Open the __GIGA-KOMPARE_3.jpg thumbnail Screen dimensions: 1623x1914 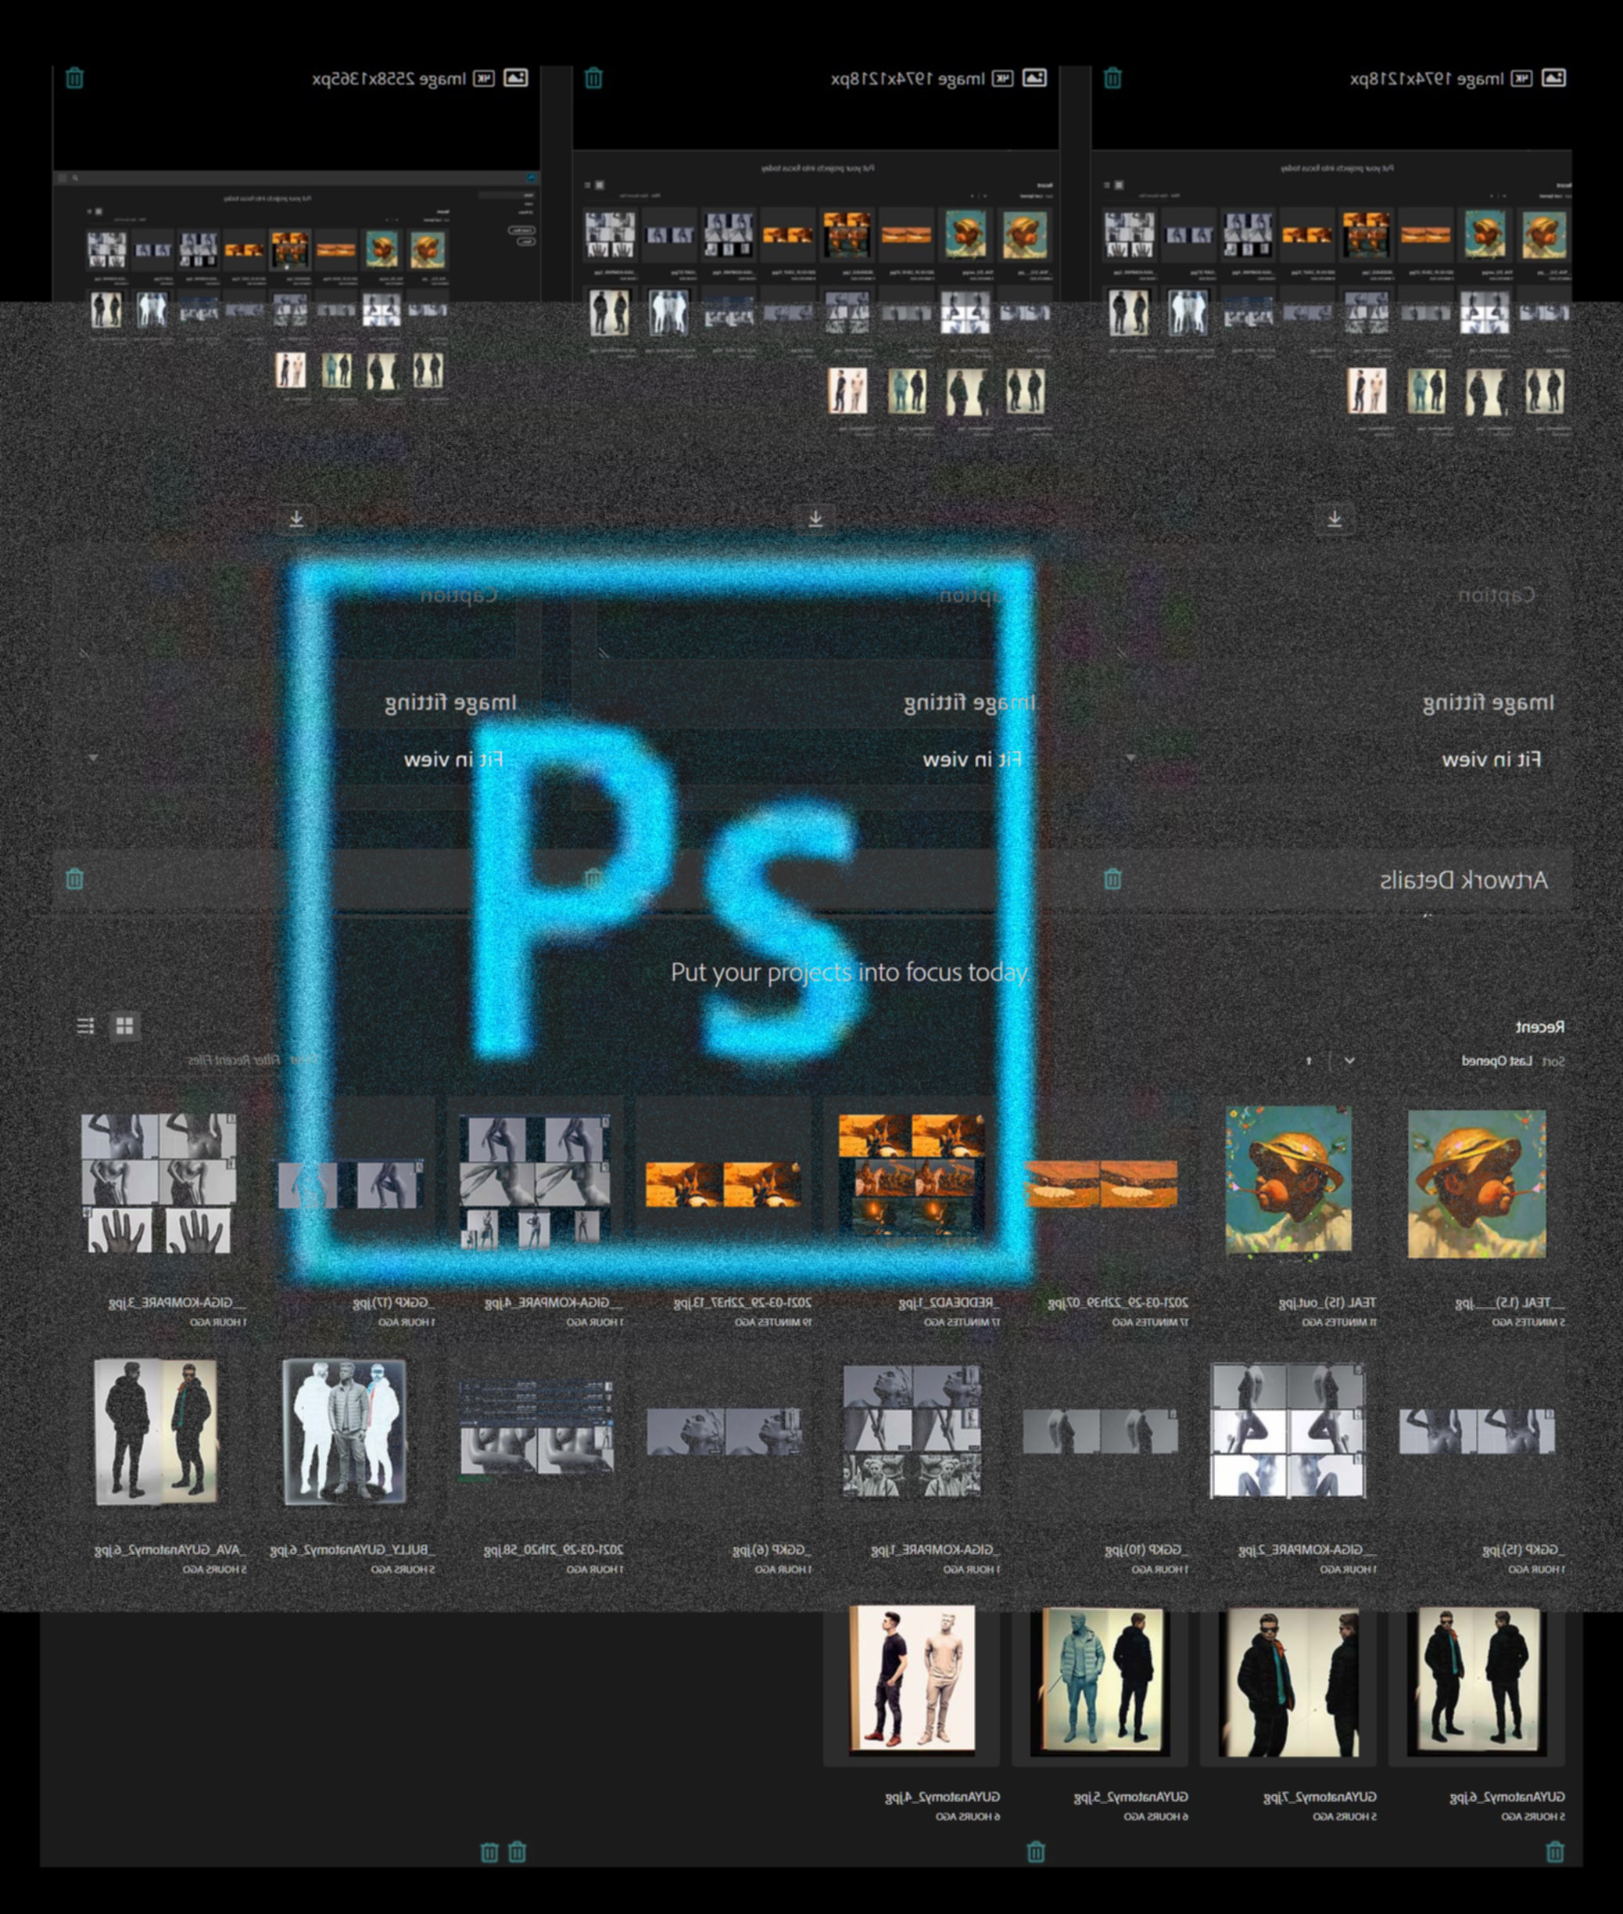click(158, 1183)
